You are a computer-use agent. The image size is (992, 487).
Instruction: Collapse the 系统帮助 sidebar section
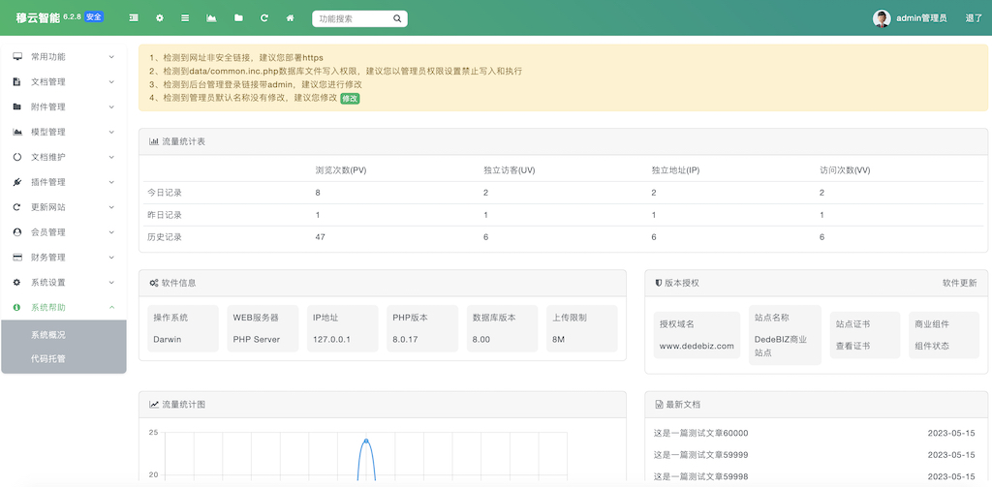(63, 308)
